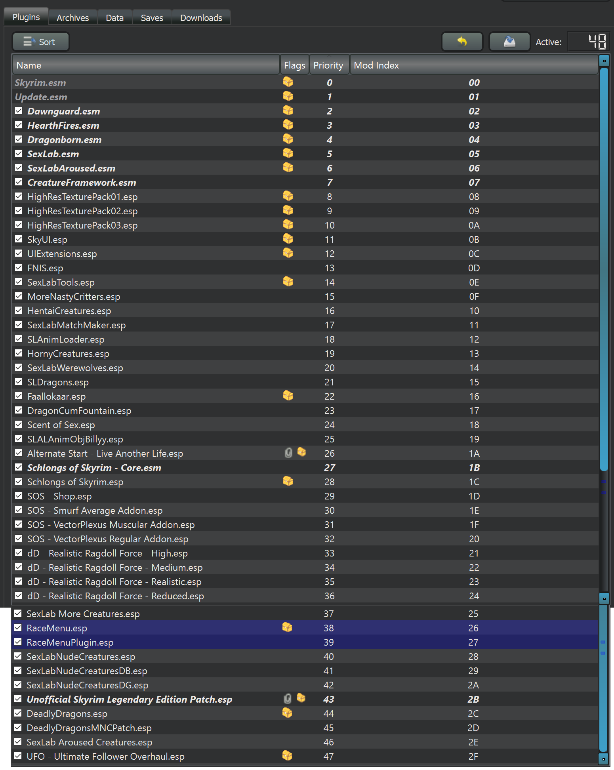The height and width of the screenshot is (770, 614).
Task: Click the flag icon for Skyrim.esm
Action: tap(288, 82)
